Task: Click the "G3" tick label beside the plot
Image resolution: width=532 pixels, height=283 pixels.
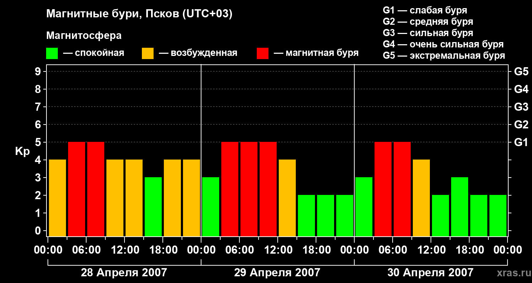Action: (521, 107)
